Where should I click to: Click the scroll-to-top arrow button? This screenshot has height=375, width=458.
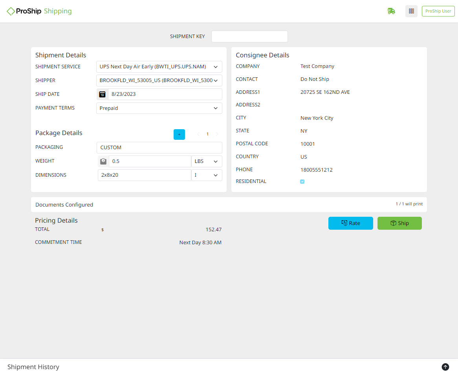[x=445, y=367]
